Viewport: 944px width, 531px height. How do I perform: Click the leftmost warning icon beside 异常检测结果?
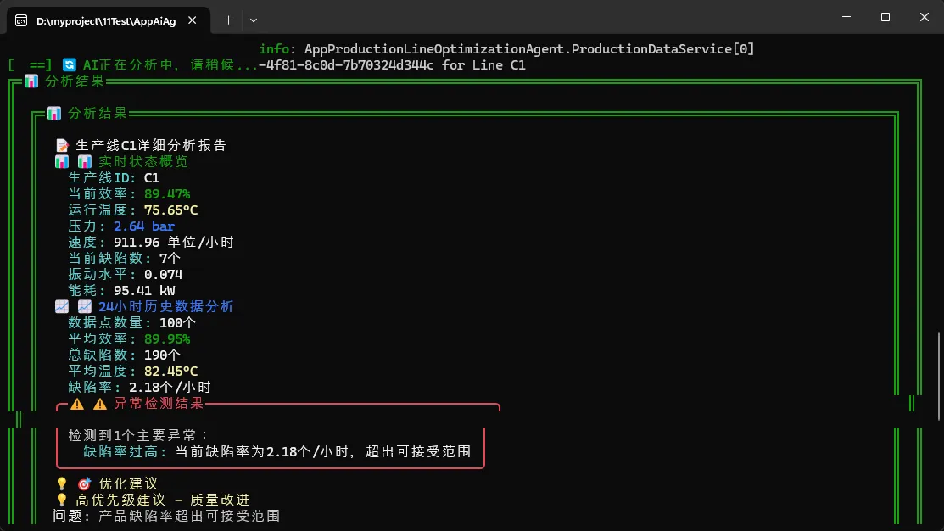click(77, 404)
